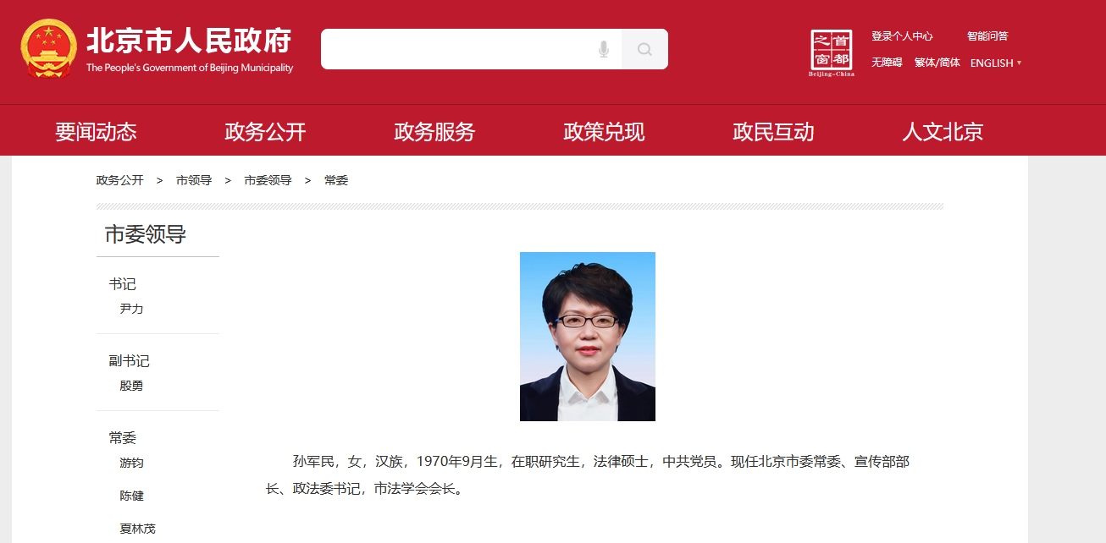
Task: Open 政民互动 navigation item
Action: 773,132
